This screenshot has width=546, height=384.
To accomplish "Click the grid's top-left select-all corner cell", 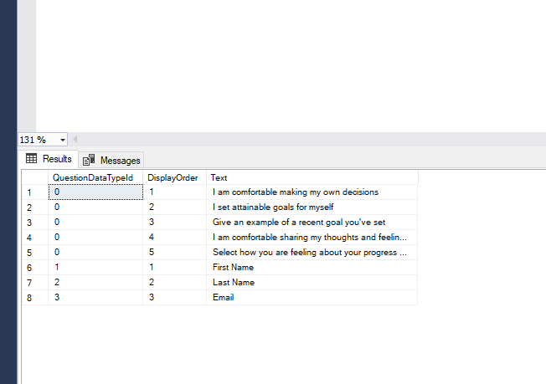I will 35,177.
